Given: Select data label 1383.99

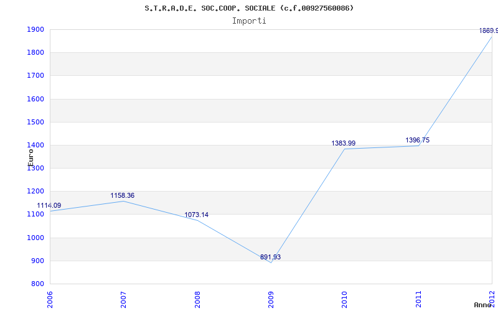Looking at the screenshot, I should [x=344, y=144].
